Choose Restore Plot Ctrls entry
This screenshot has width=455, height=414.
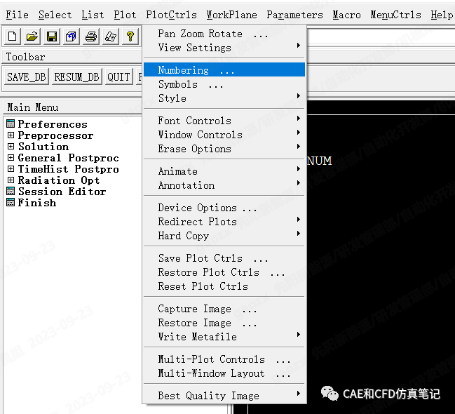click(224, 272)
